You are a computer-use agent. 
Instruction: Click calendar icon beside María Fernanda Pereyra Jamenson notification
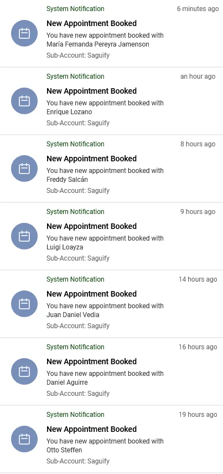coord(24,33)
